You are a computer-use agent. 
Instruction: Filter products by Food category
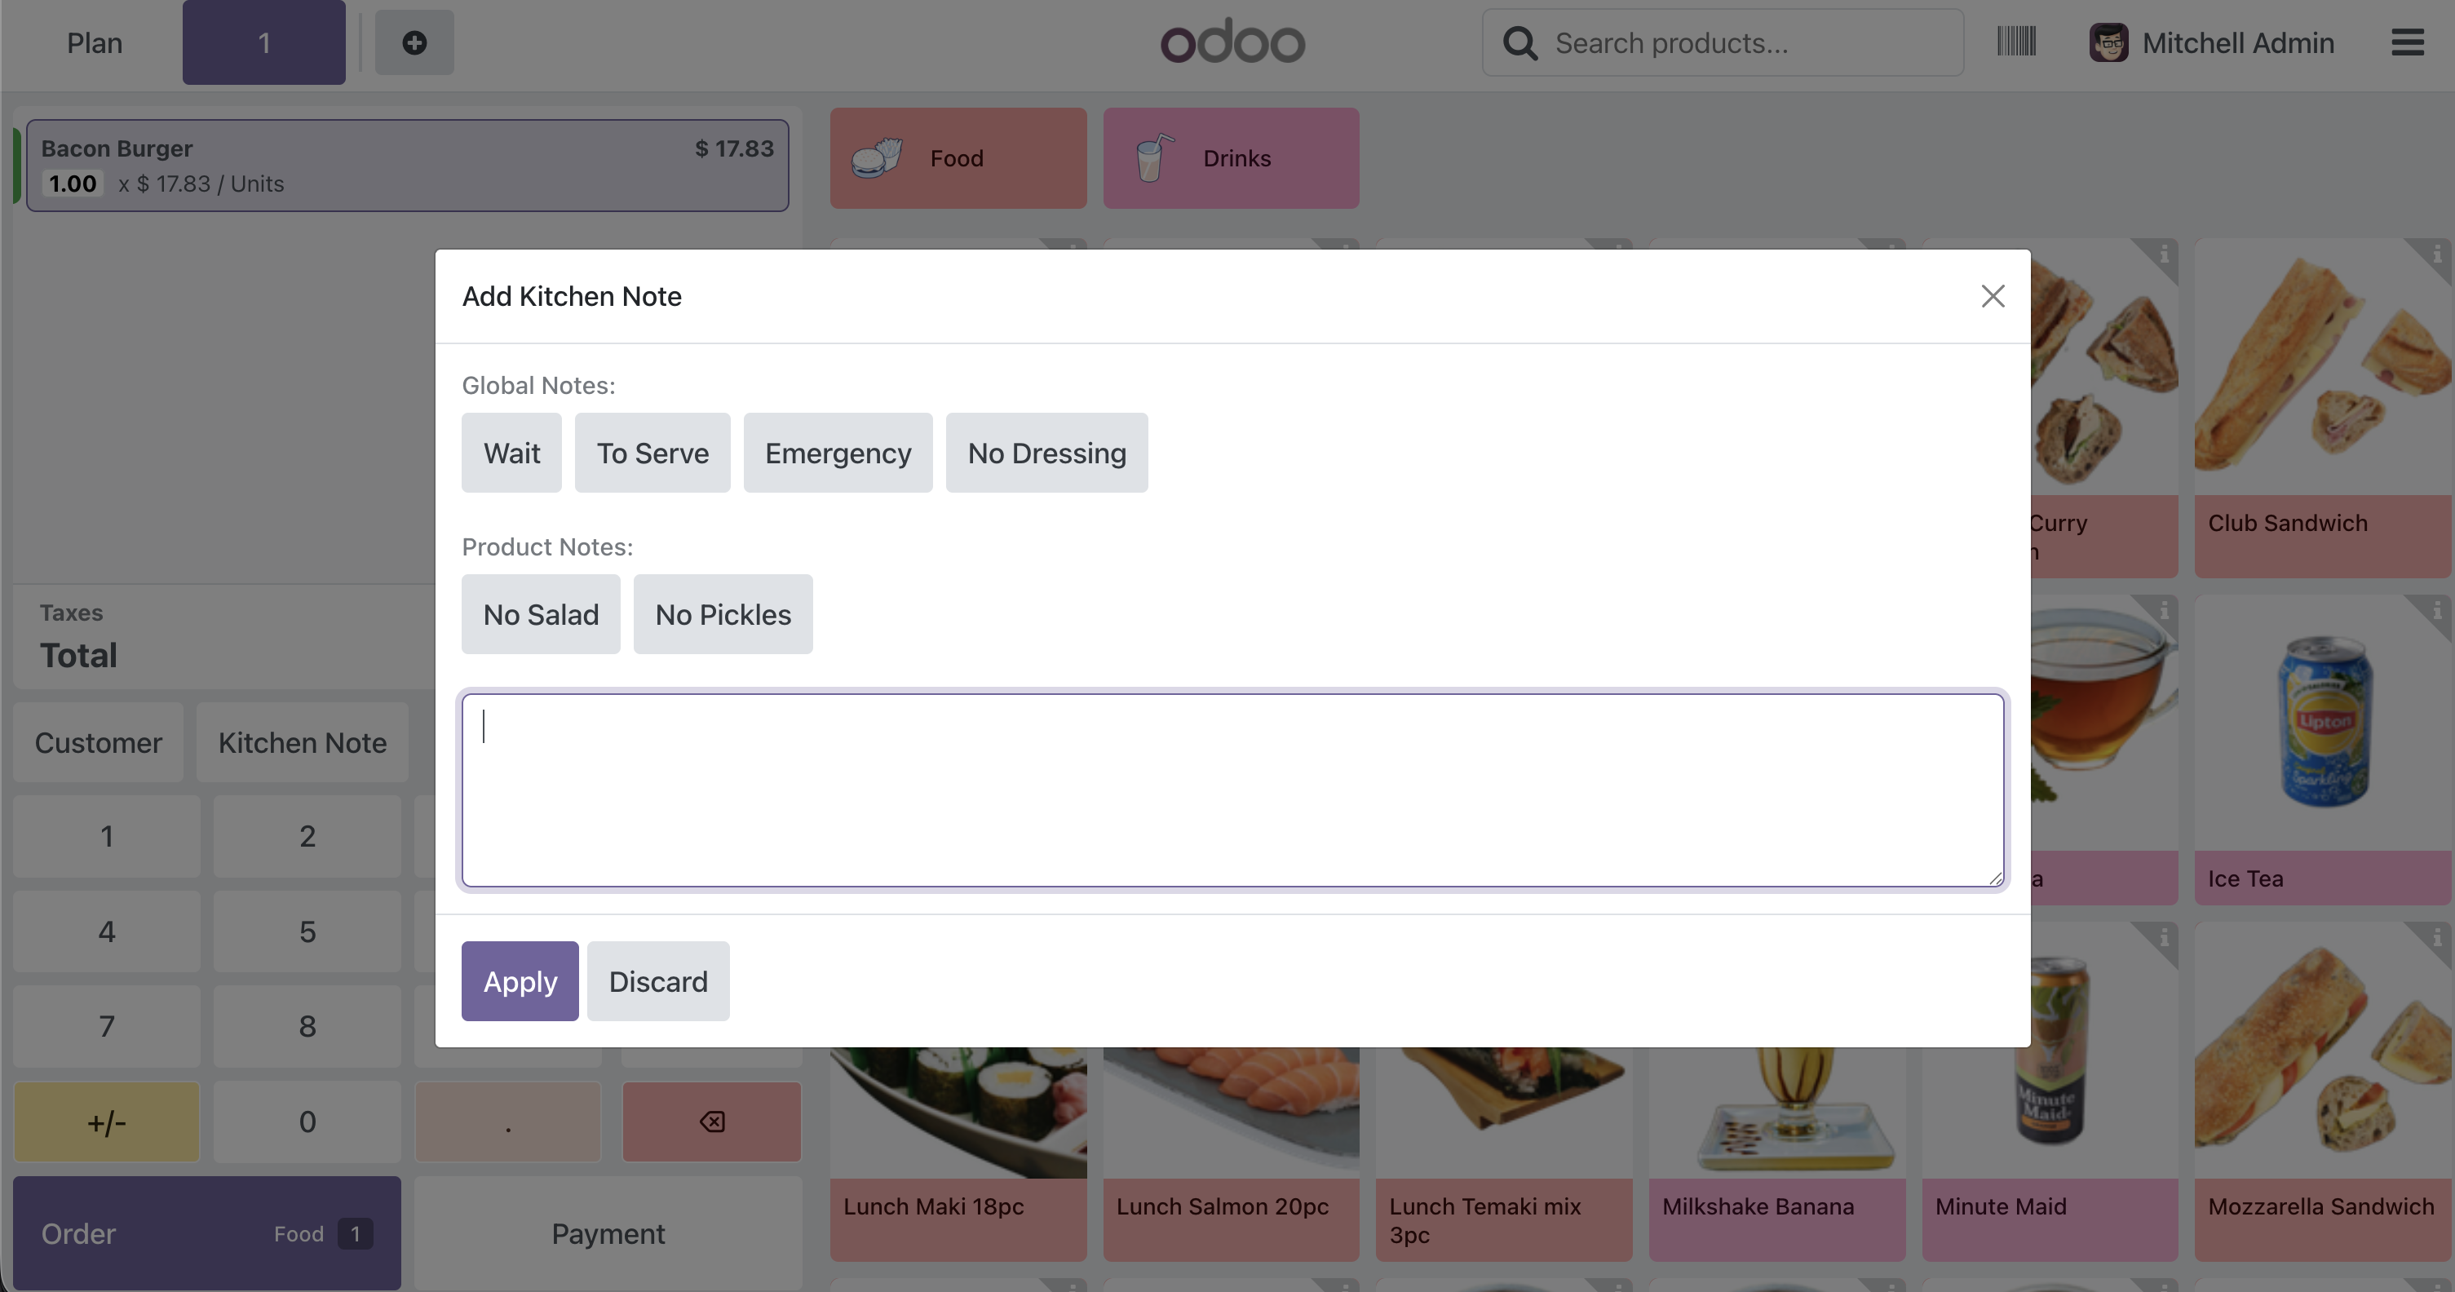click(x=958, y=158)
